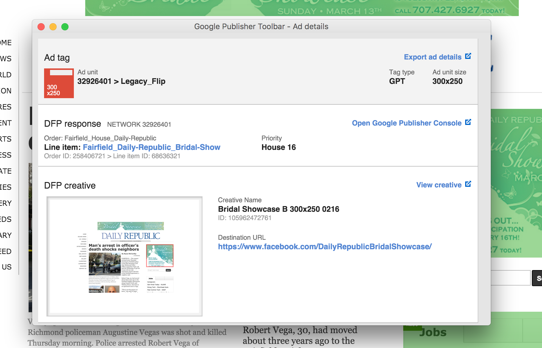Click the Jobs heading in the green panel

pyautogui.click(x=433, y=332)
